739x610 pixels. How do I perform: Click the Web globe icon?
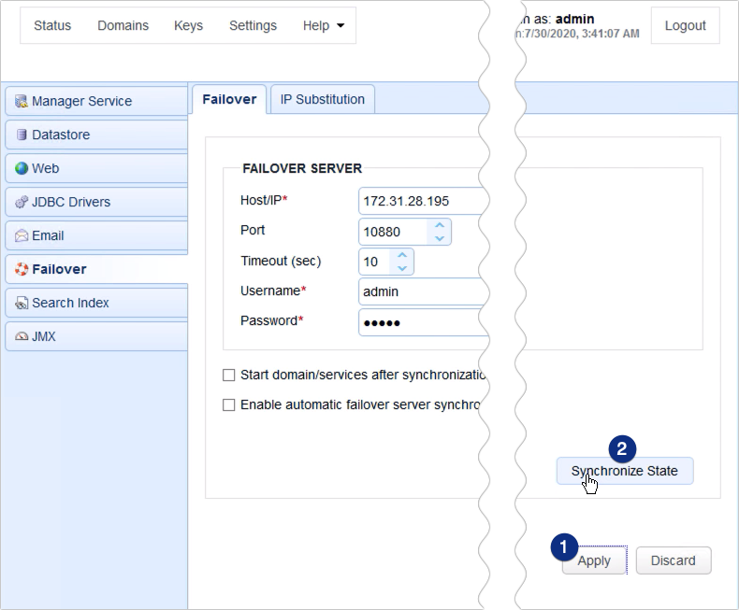(x=22, y=168)
